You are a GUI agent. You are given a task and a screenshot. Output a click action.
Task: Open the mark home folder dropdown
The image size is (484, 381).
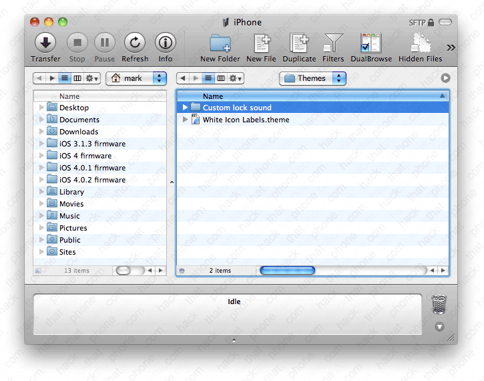pos(136,78)
